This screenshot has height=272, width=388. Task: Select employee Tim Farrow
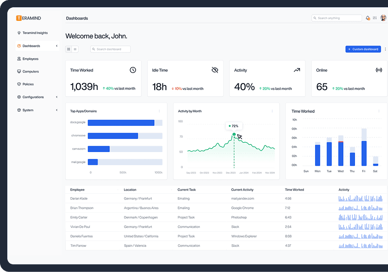click(x=78, y=246)
